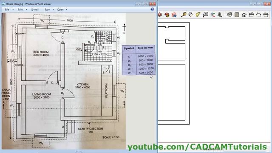Click the 'LIVING ROOM' label in the plan
272x153 pixels.
42,94
